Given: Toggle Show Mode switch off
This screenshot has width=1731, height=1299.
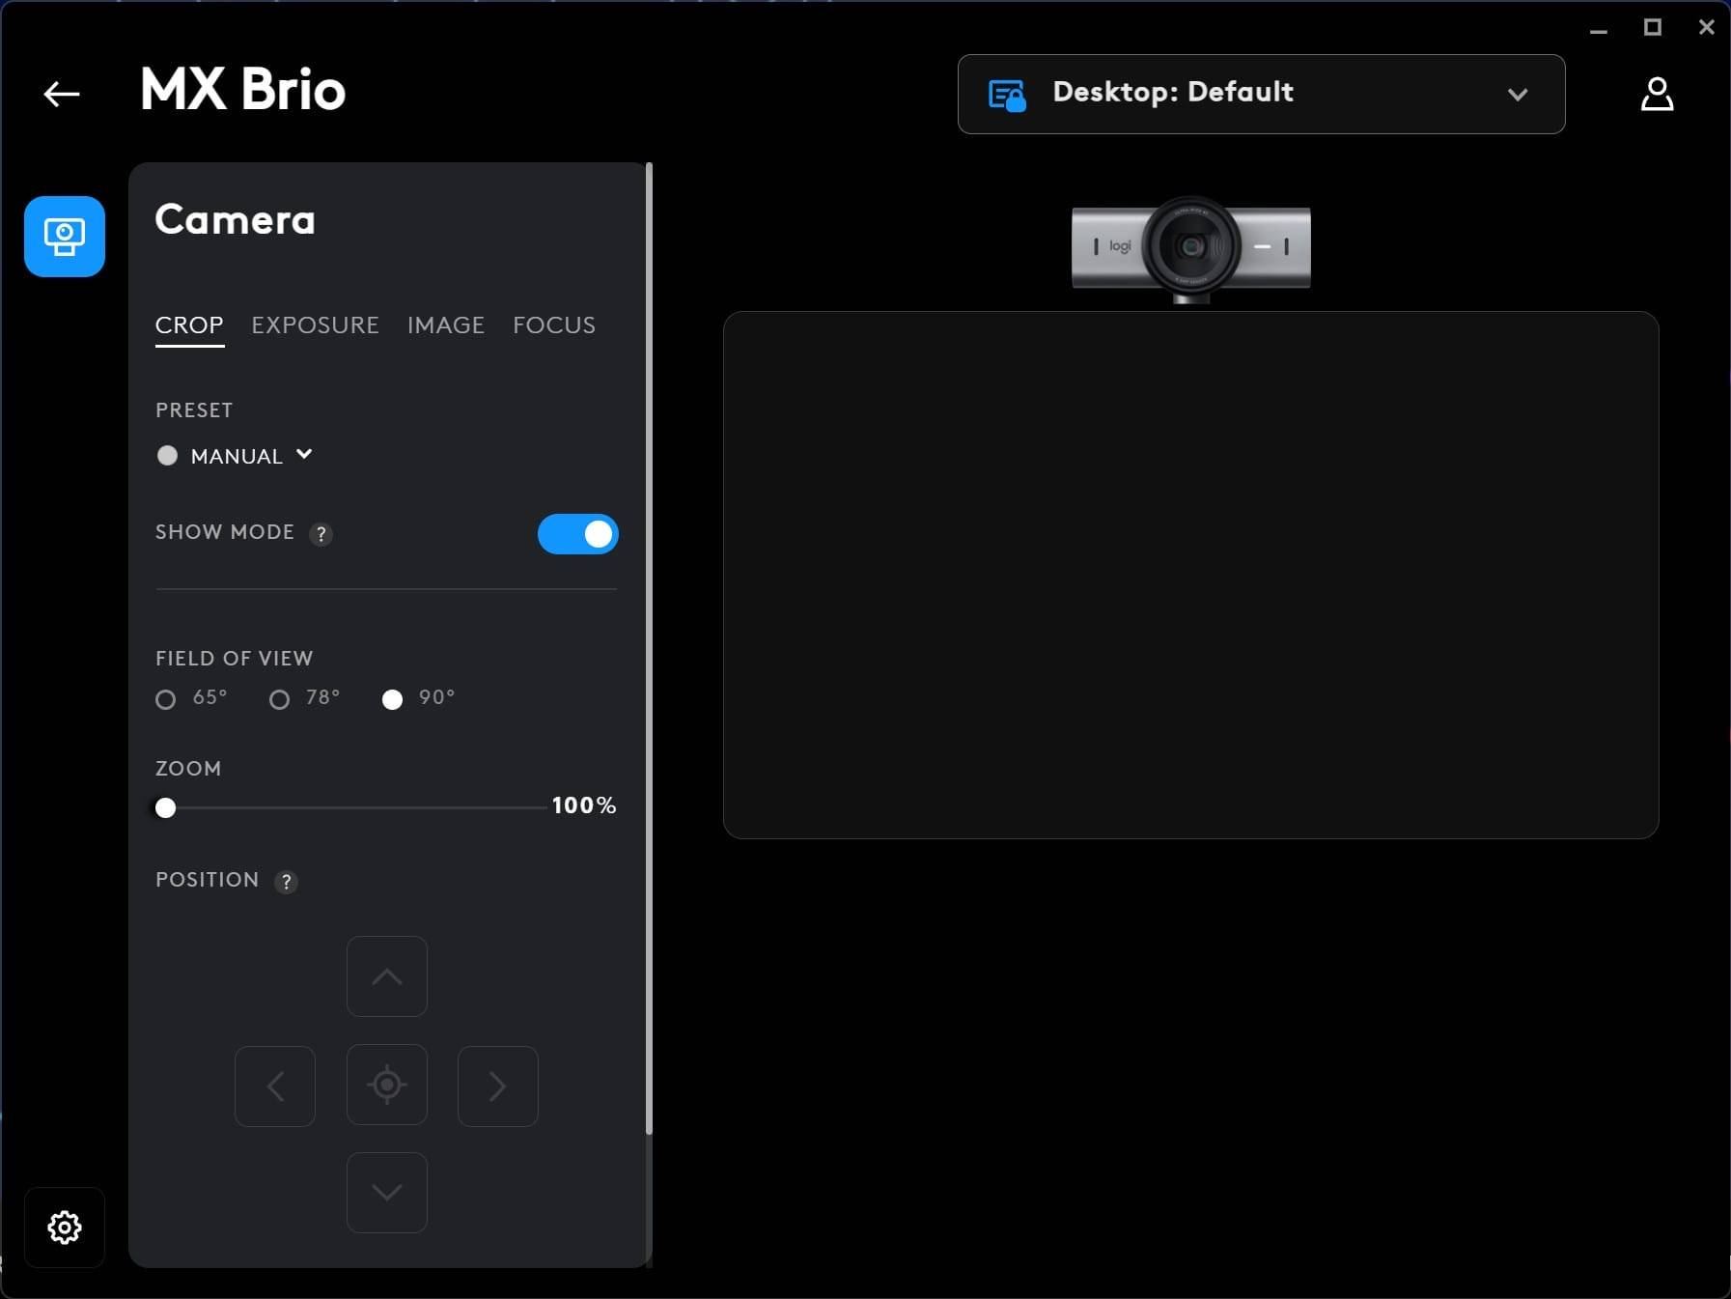Looking at the screenshot, I should pos(578,534).
